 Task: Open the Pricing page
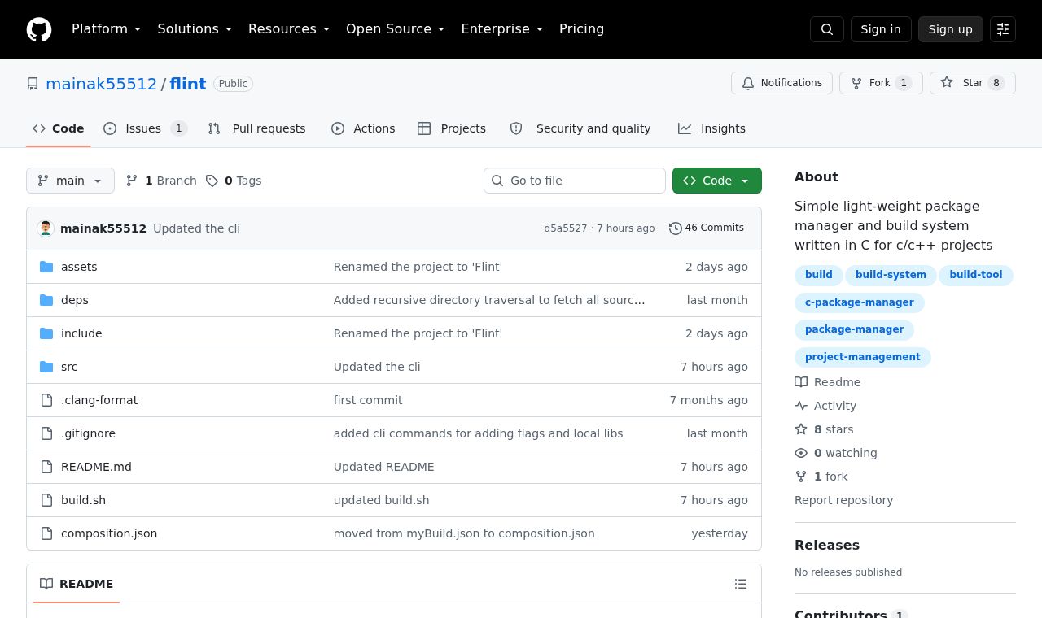point(581,29)
